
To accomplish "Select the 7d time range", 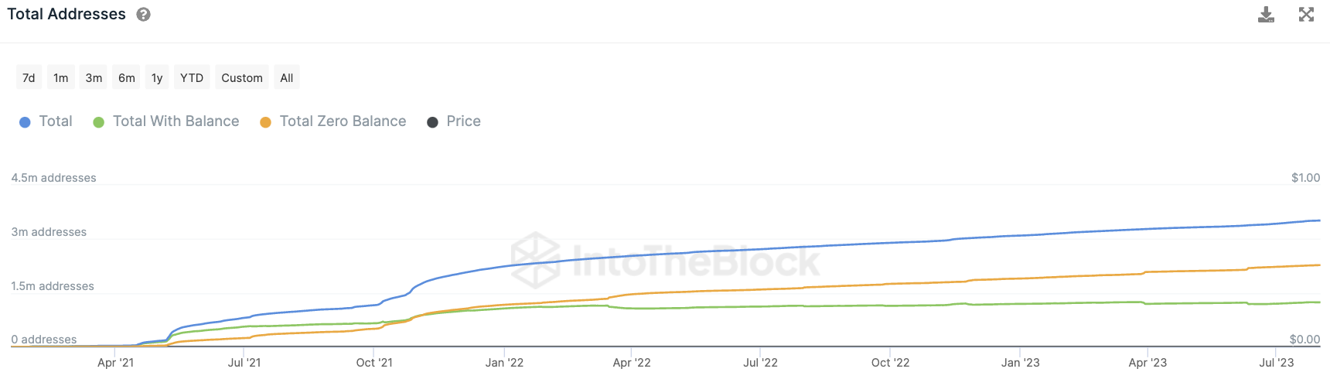I will click(29, 78).
